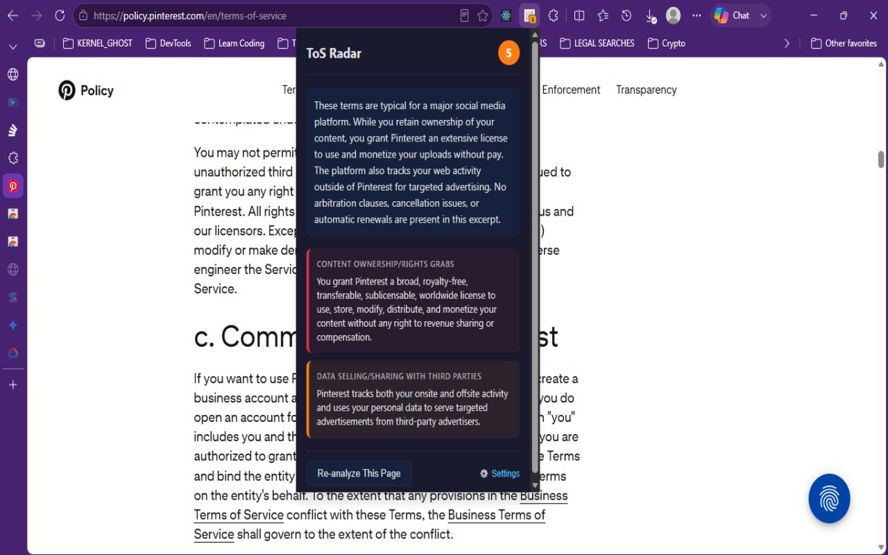Switch to the extensions puzzle vertical tab
The image size is (888, 555).
pos(12,157)
